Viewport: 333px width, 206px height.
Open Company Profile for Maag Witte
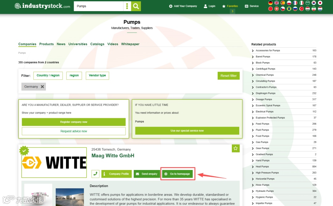pos(117,174)
